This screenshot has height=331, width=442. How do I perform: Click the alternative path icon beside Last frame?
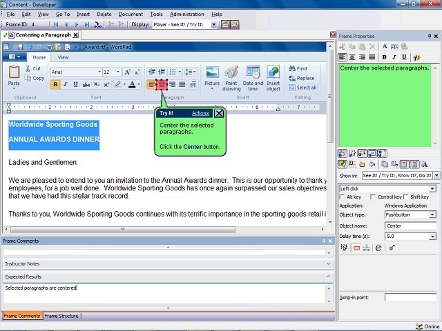pos(97,25)
